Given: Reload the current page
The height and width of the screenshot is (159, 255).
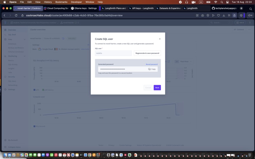Looking at the screenshot, I should [x=16, y=15].
